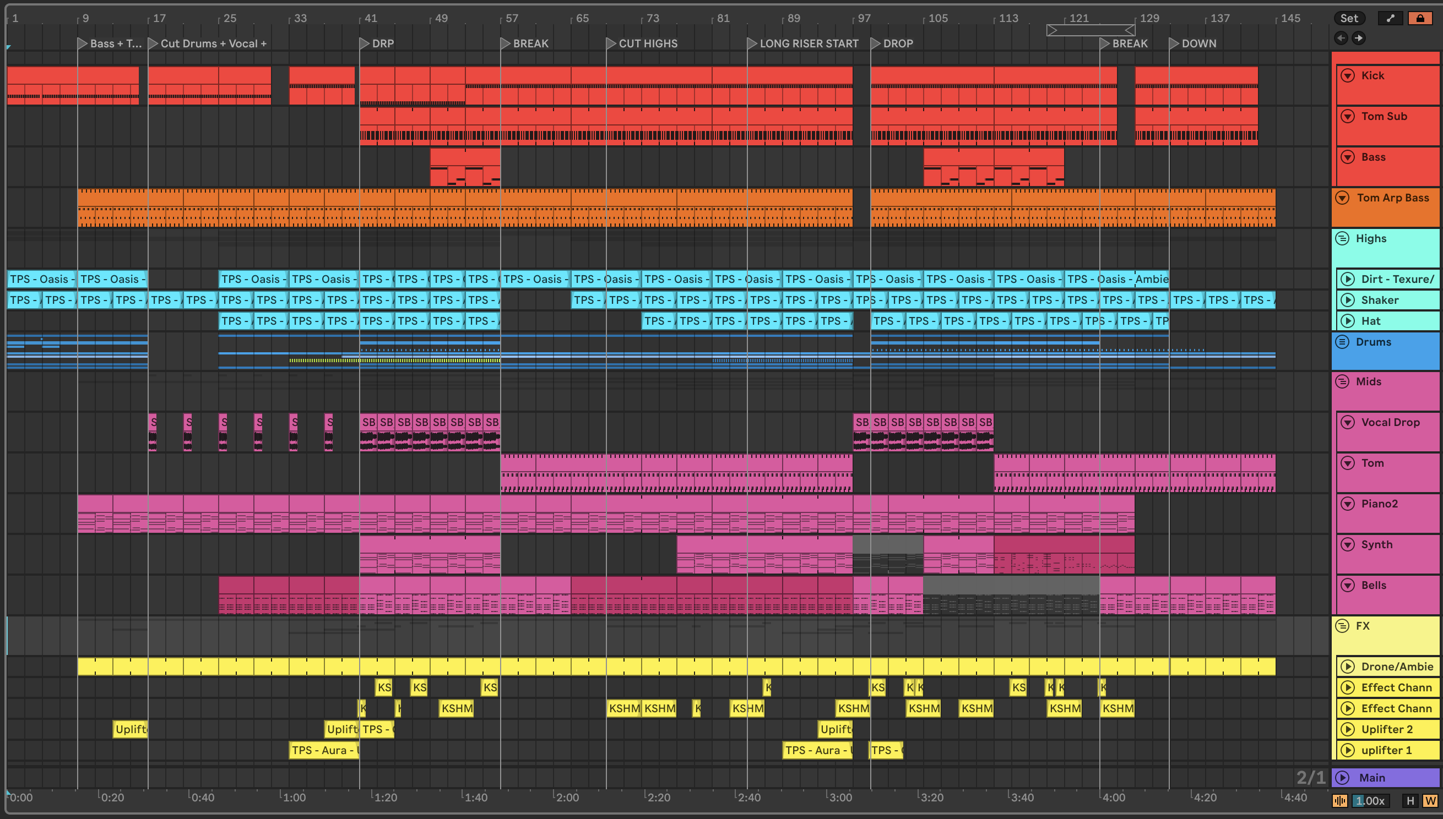This screenshot has width=1443, height=819.
Task: Jump to next locator arrow
Action: (1359, 38)
